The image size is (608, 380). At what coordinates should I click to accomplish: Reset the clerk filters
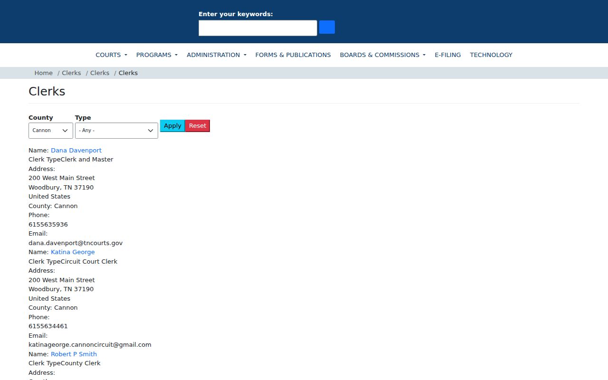coord(198,126)
